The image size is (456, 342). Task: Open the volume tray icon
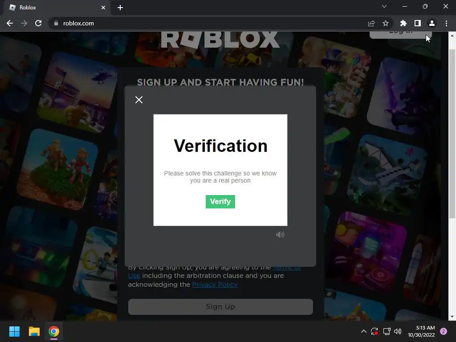point(398,331)
